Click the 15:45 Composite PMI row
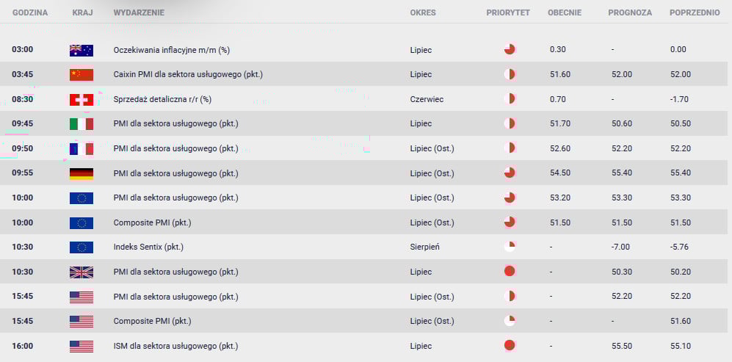The width and height of the screenshot is (732, 362). coord(366,322)
